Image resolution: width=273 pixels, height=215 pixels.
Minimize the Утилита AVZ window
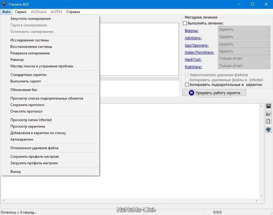[239, 4]
